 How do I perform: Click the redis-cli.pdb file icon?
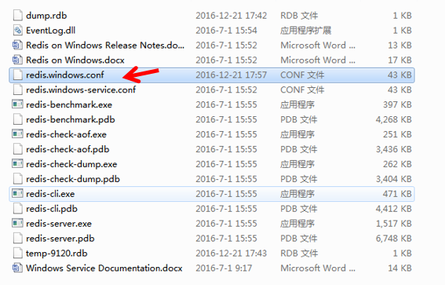pos(17,208)
